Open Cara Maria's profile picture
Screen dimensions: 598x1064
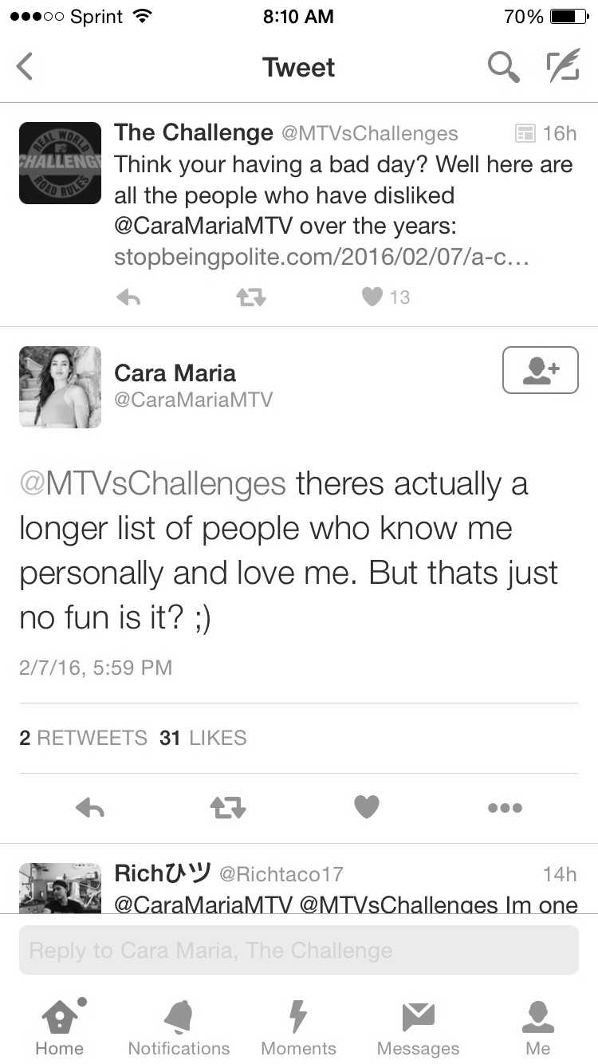60,387
